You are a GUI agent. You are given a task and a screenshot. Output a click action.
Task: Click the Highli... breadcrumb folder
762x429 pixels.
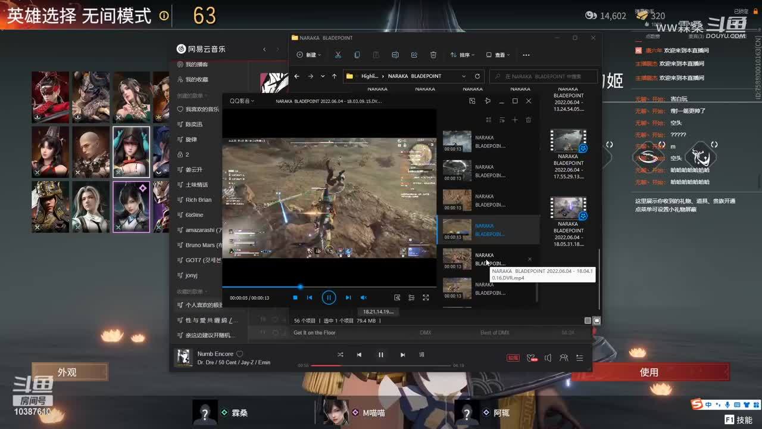[x=370, y=76]
